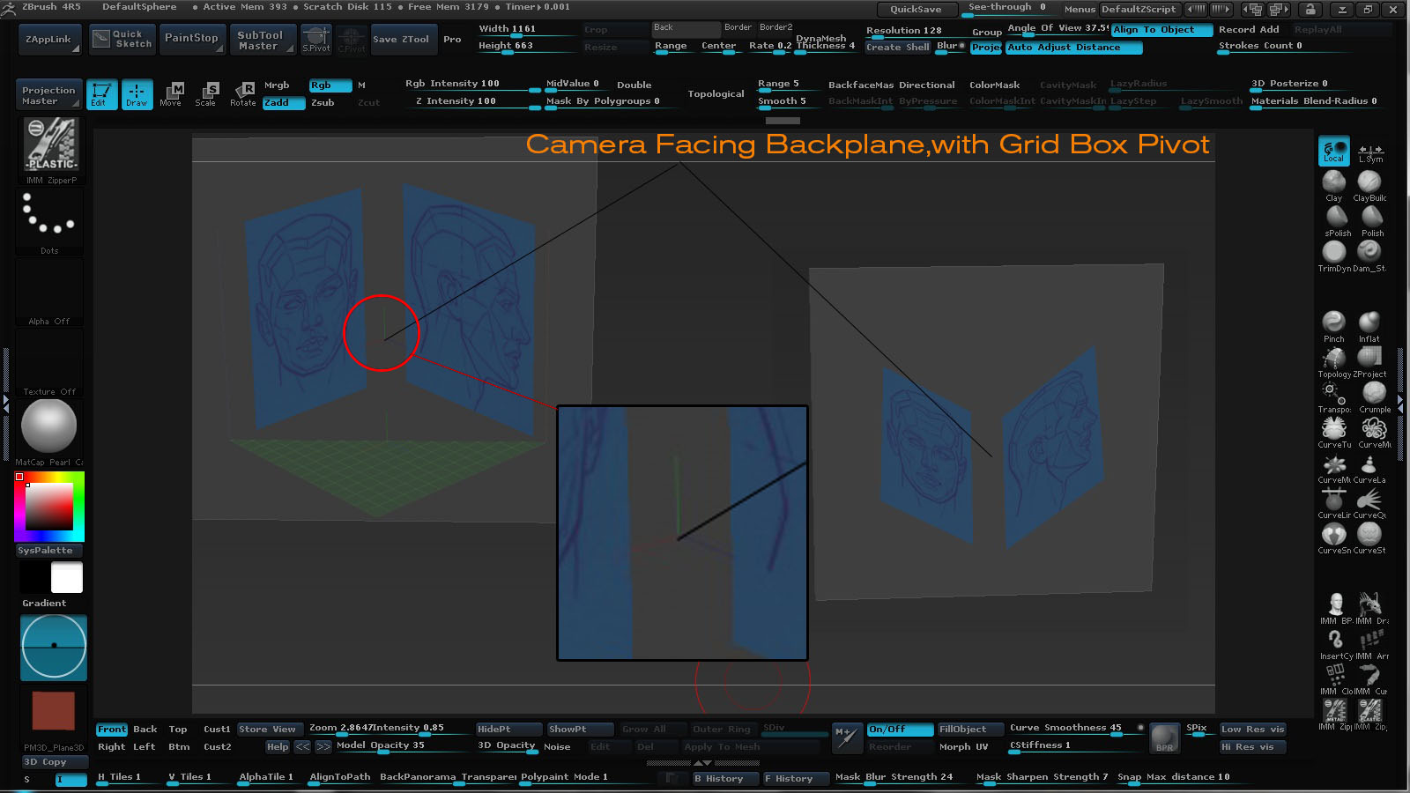Pick a color from the color picker square
Viewport: 1410px width, 793px height.
pyautogui.click(x=48, y=507)
